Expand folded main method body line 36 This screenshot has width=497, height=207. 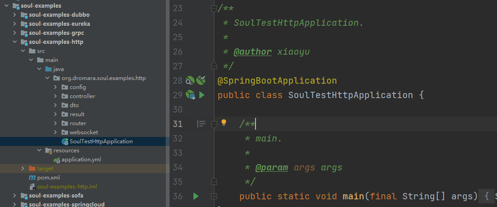(x=214, y=197)
